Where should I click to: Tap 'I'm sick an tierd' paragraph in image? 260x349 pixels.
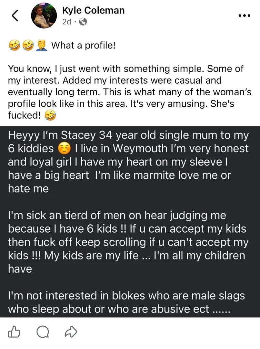[x=128, y=242]
